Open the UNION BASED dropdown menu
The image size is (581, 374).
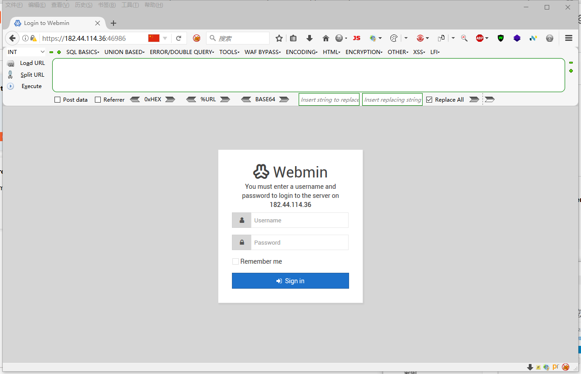pos(124,52)
